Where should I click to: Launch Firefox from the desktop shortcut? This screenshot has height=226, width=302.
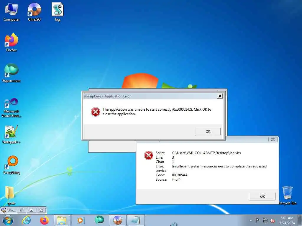12,42
